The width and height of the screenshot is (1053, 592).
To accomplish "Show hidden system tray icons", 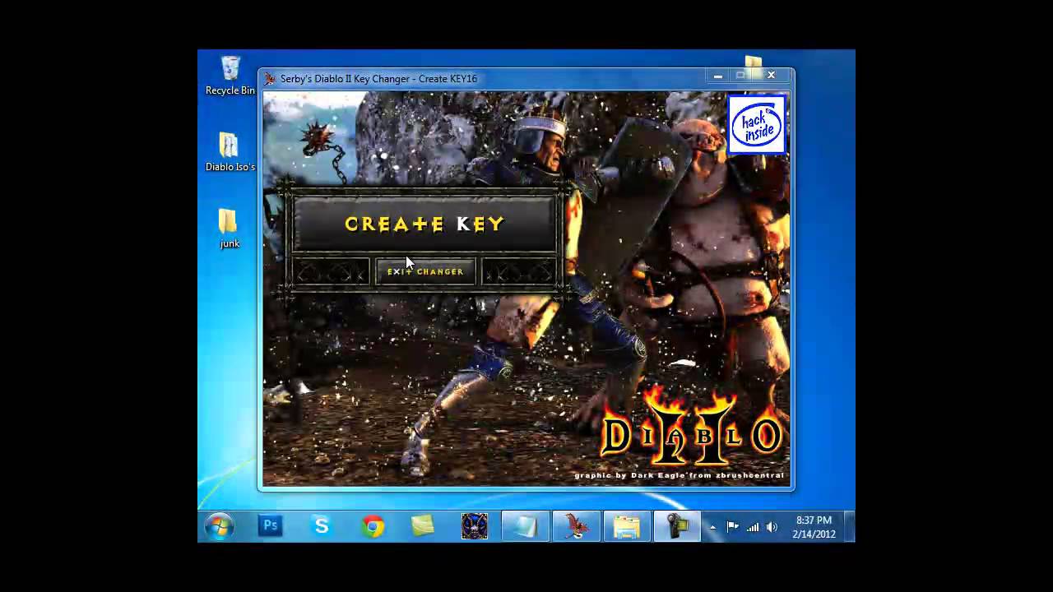I will coord(713,527).
